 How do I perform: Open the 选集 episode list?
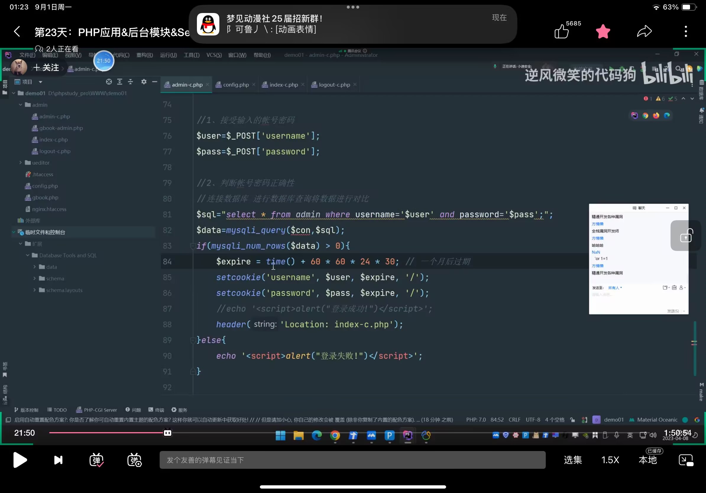(x=573, y=460)
